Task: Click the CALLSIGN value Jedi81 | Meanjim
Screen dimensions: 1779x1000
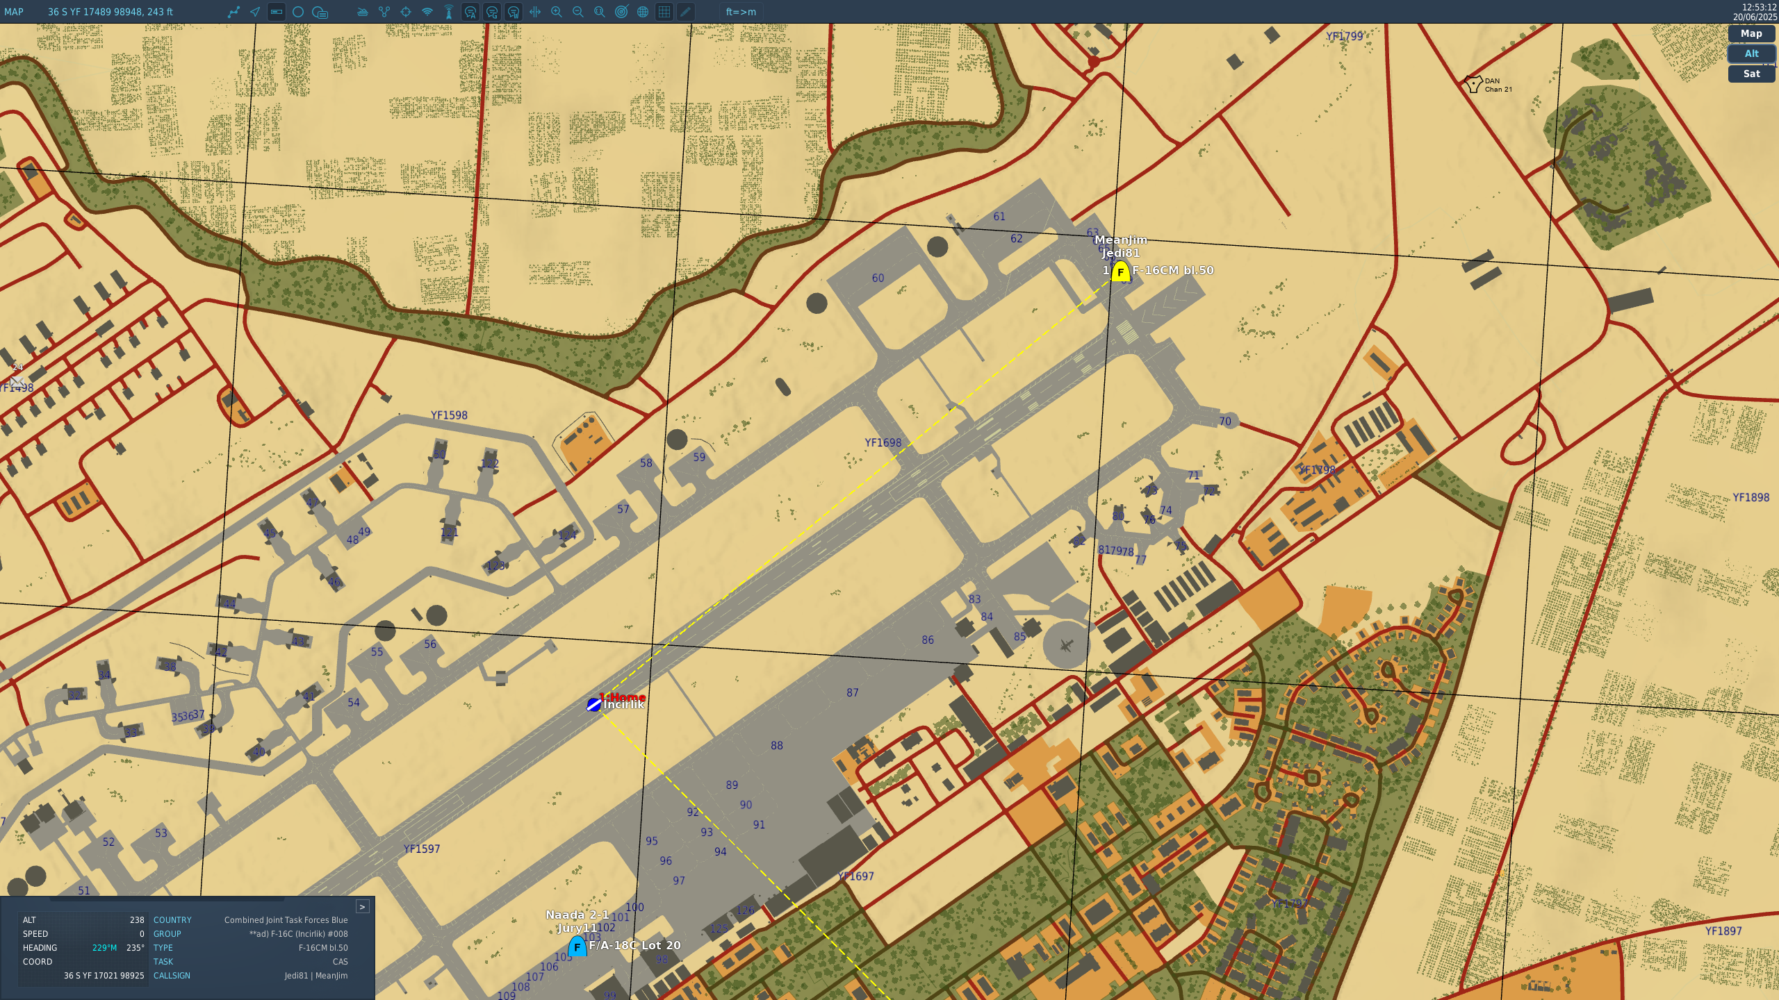Action: click(316, 976)
